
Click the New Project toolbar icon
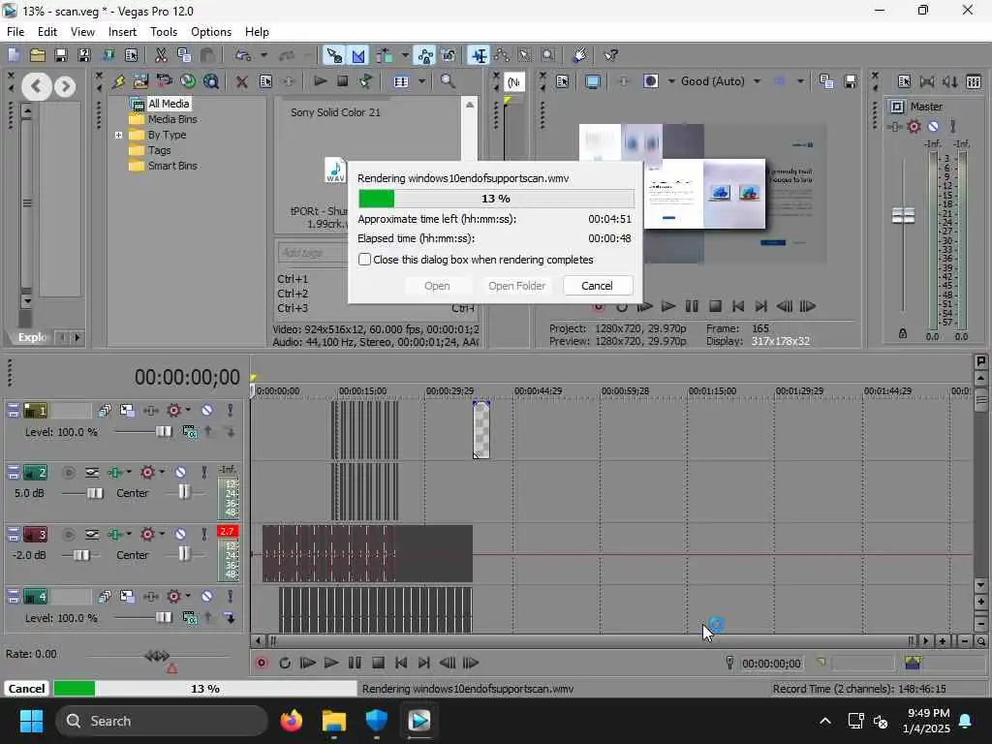[x=14, y=55]
